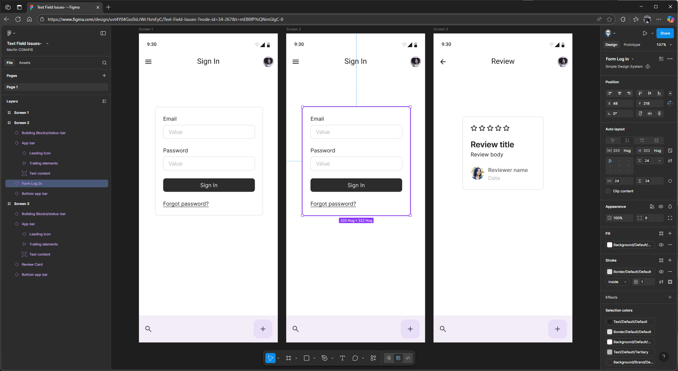678x371 pixels.
Task: Hide the Fill with eye icon
Action: 661,245
